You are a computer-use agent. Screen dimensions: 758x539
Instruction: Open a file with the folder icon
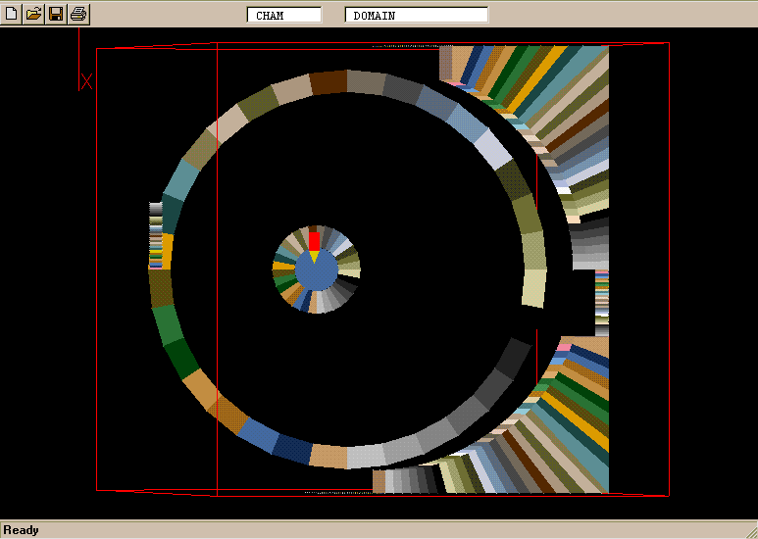pyautogui.click(x=34, y=14)
